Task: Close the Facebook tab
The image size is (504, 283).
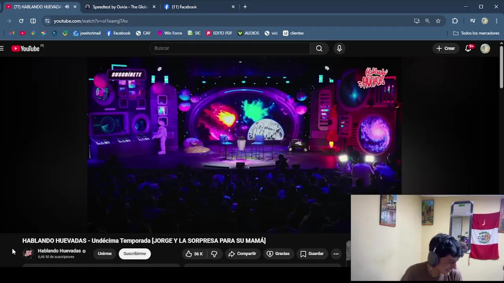Action: 233,7
